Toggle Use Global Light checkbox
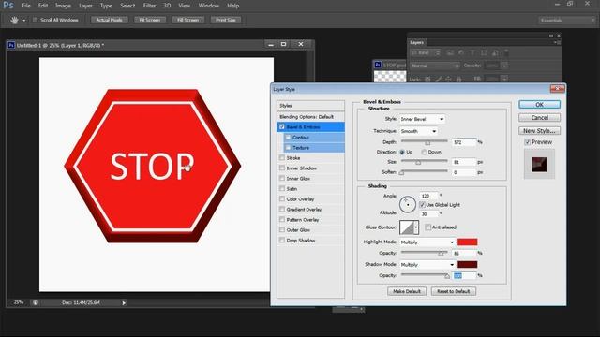The image size is (600, 337). [422, 205]
